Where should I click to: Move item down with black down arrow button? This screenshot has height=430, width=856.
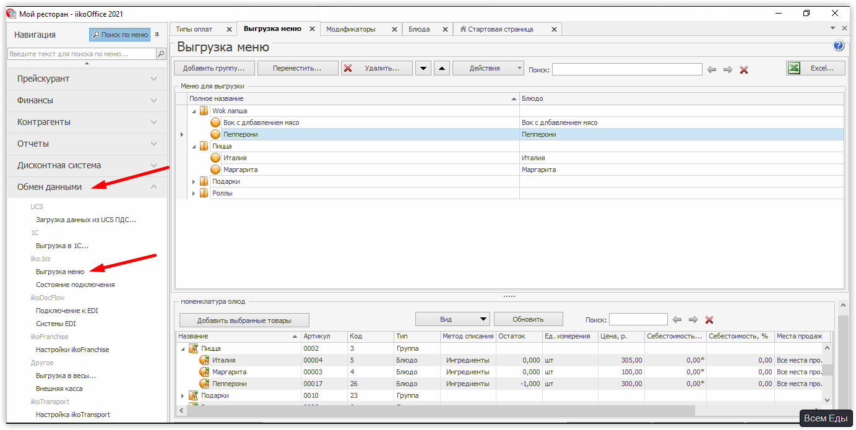(423, 68)
